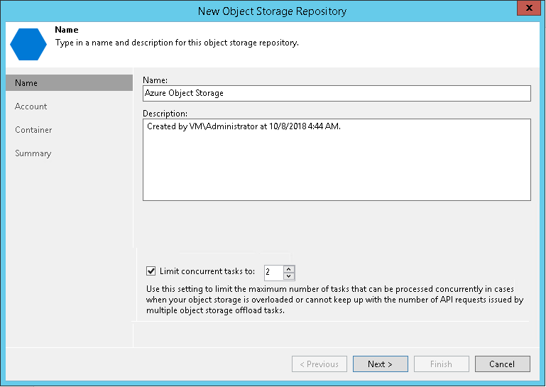Decrease concurrent tasks with the down arrow
The width and height of the screenshot is (546, 387).
289,276
